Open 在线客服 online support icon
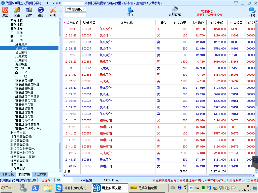 point(175,12)
